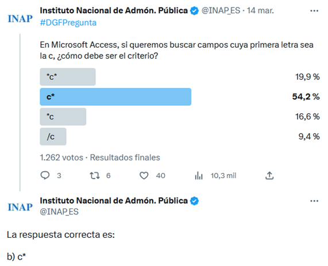This screenshot has width=328, height=266.
Task: Click the 14 mar. tweet date
Action: point(260,10)
